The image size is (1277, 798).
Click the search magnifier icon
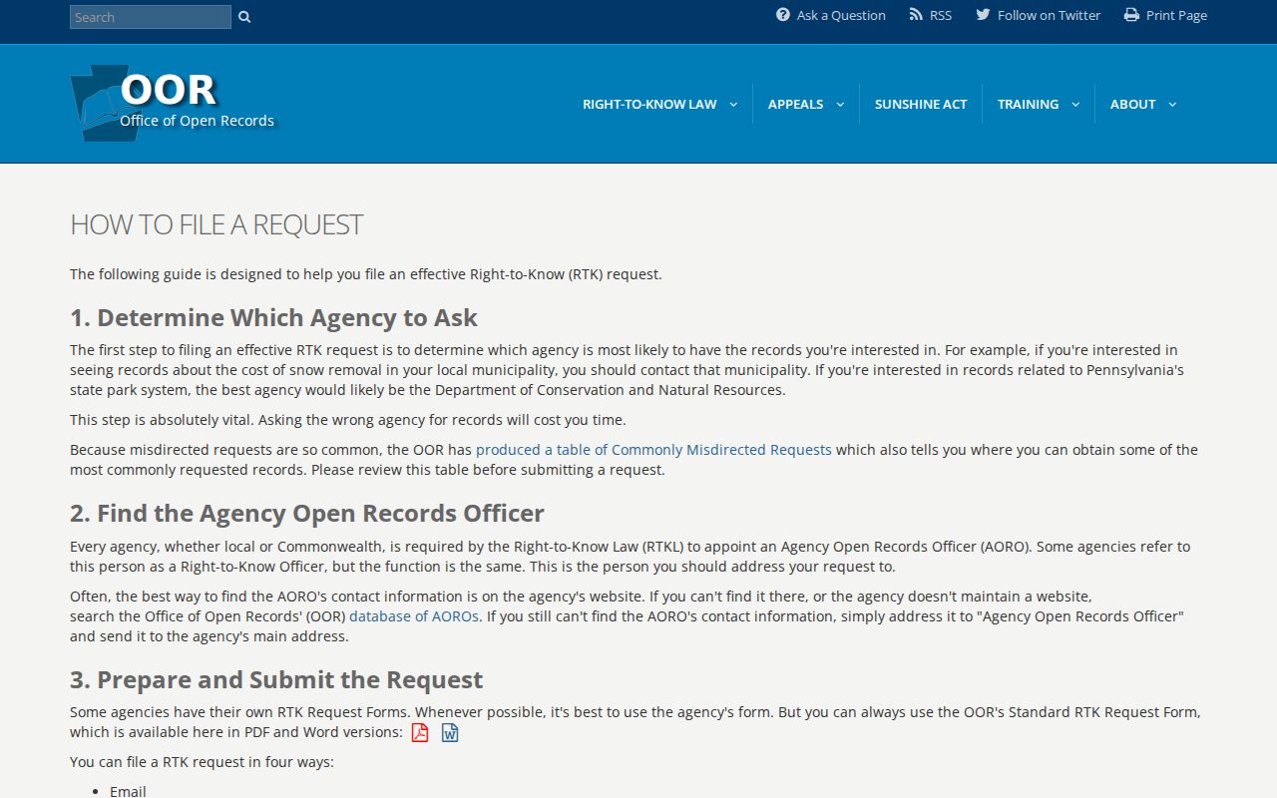[x=244, y=17]
